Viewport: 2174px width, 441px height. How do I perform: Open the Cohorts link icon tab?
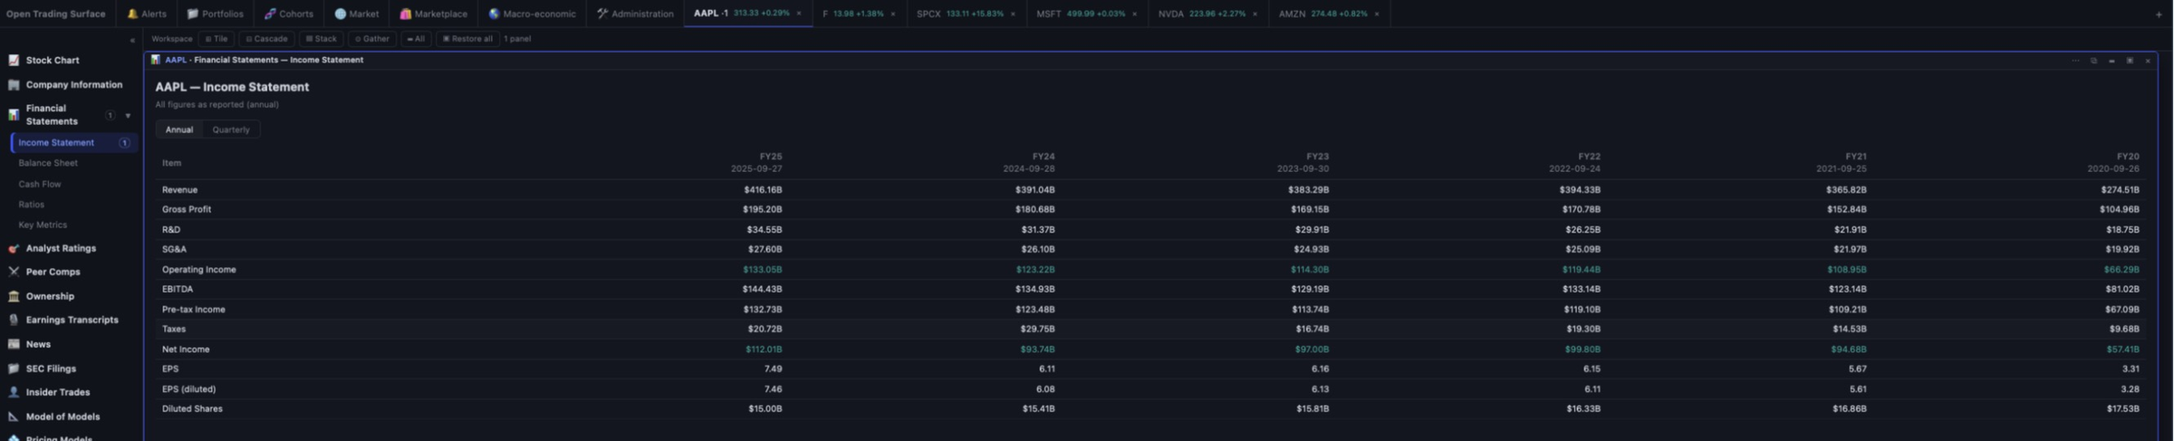(x=288, y=14)
